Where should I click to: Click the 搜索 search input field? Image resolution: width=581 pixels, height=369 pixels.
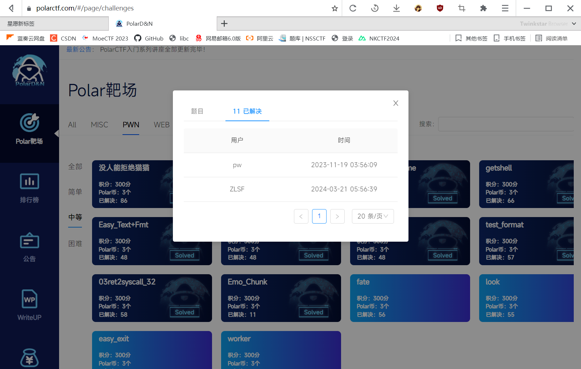506,124
